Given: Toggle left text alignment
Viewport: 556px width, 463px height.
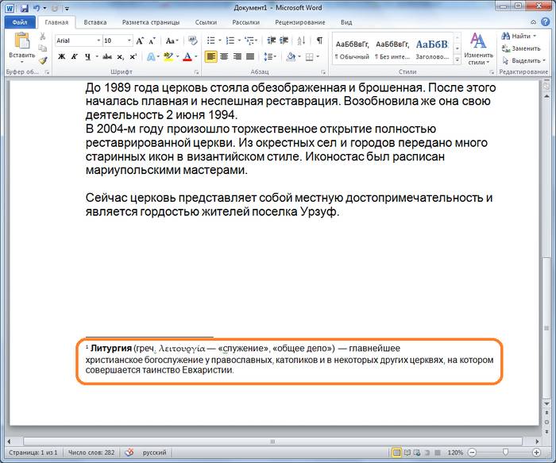Looking at the screenshot, I should pos(210,56).
